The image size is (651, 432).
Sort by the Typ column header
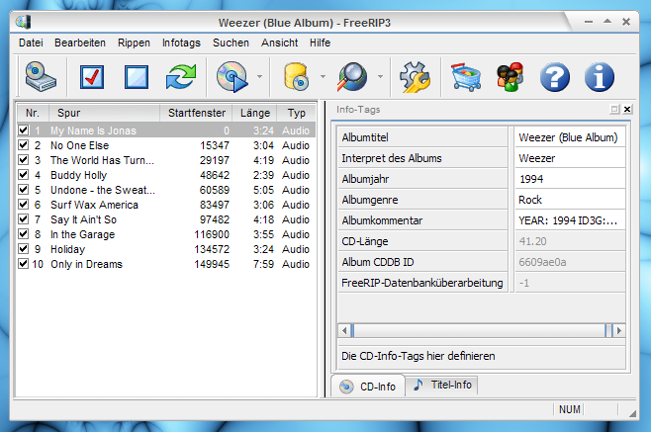click(x=297, y=113)
